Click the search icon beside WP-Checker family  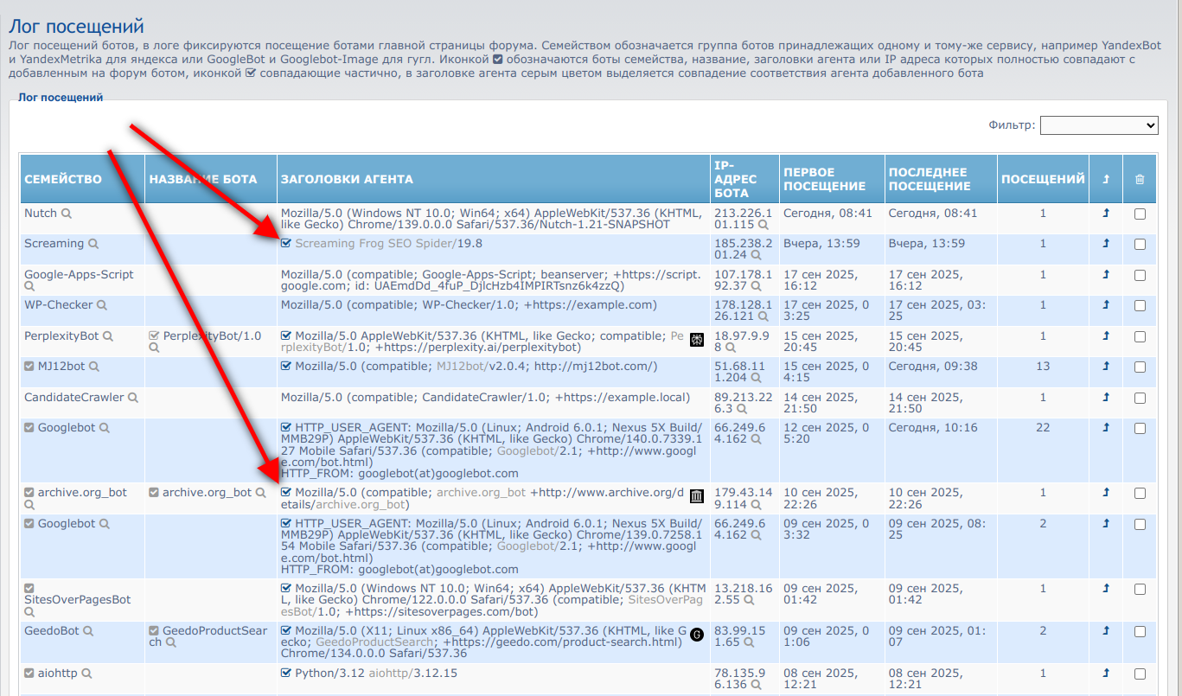[x=102, y=305]
